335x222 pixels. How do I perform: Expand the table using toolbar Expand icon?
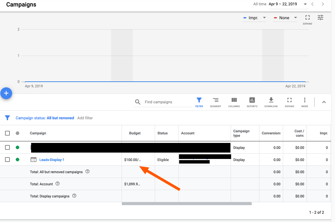289,102
